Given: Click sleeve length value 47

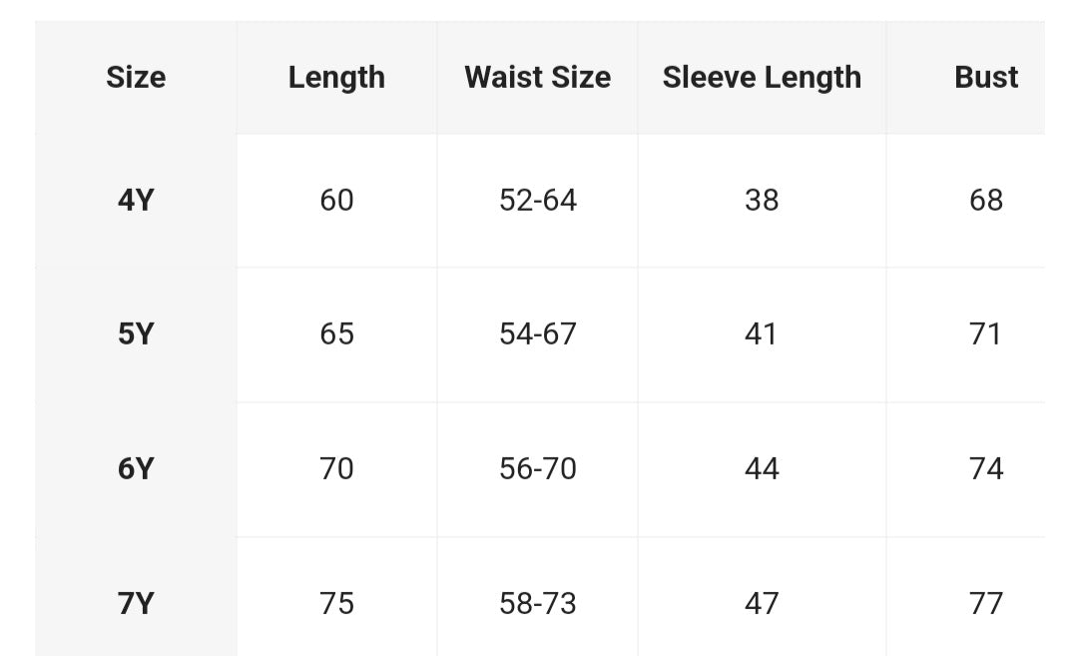Looking at the screenshot, I should tap(762, 603).
